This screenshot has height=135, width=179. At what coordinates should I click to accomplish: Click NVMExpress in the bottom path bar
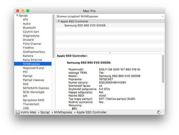click(x=63, y=112)
